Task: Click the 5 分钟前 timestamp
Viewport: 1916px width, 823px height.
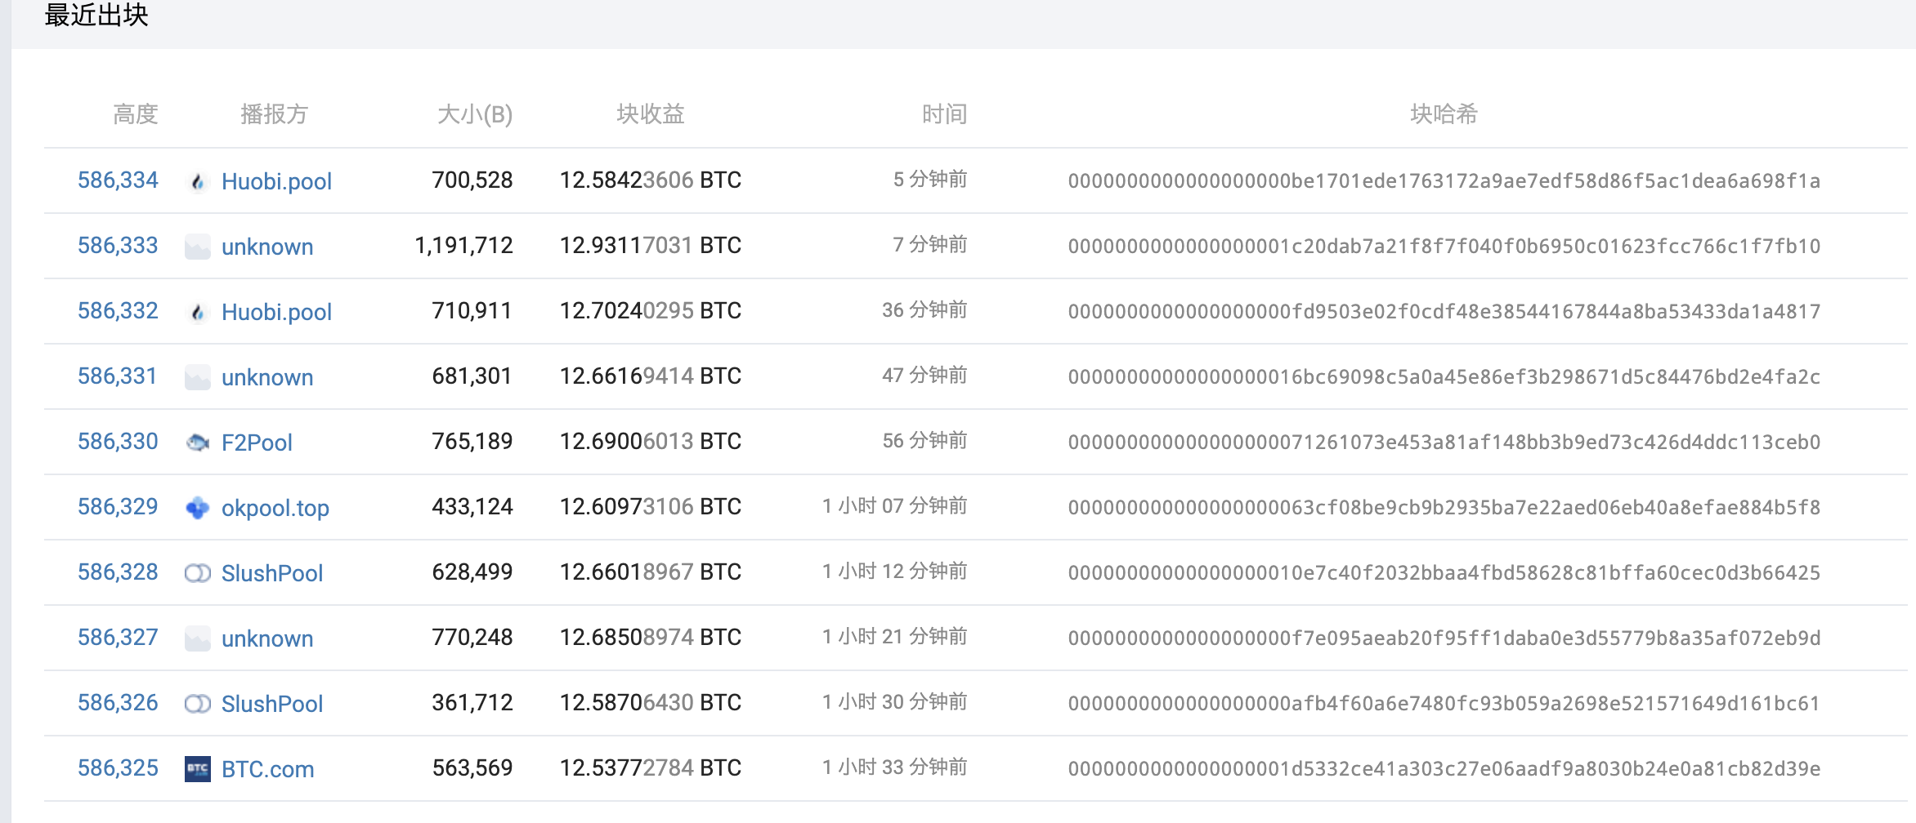Action: [930, 180]
